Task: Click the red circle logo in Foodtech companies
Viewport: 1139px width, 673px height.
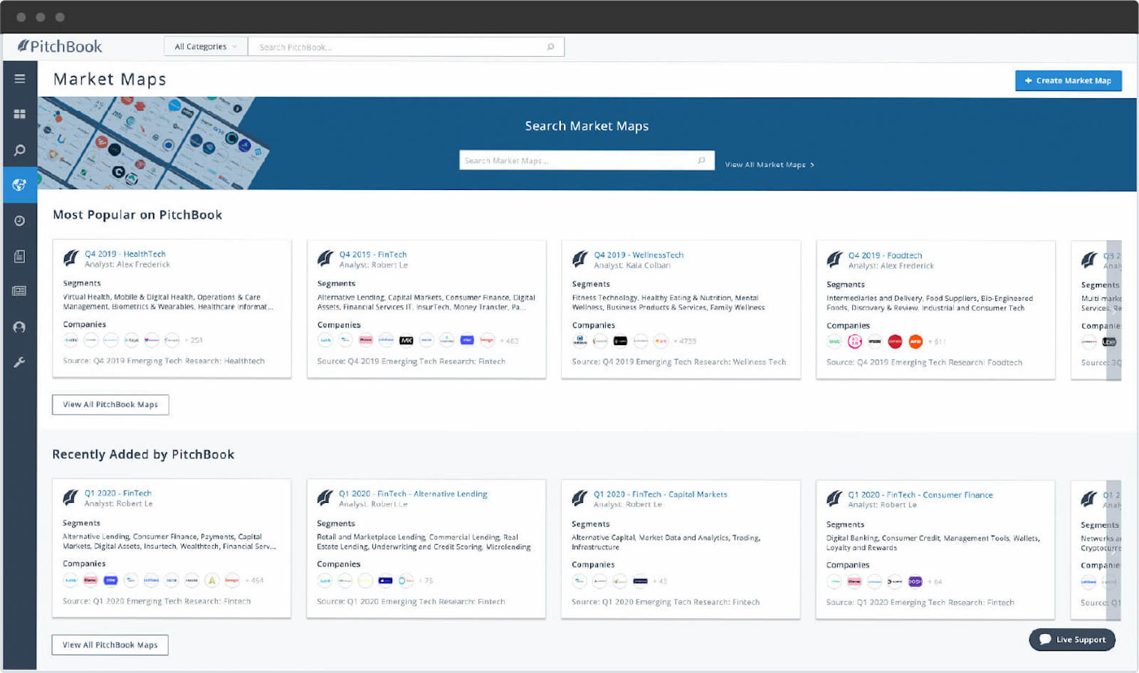Action: [x=896, y=341]
